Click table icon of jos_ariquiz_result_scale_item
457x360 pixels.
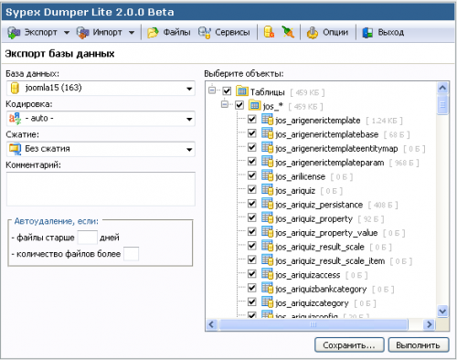(267, 259)
